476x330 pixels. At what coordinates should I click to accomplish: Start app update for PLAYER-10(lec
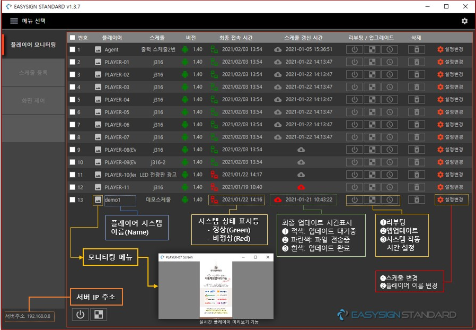(x=372, y=175)
